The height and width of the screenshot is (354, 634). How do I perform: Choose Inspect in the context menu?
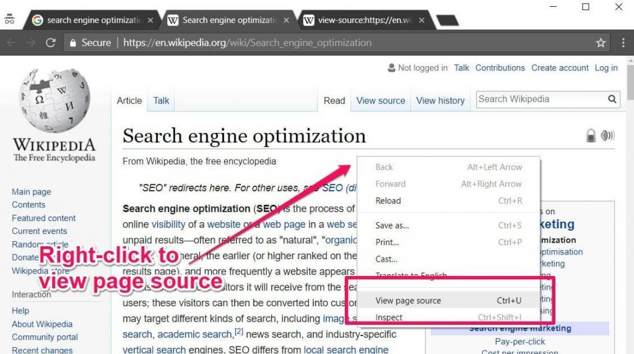(x=448, y=317)
